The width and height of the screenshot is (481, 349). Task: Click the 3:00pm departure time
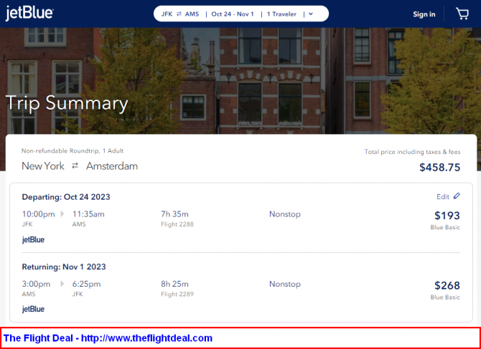(36, 284)
